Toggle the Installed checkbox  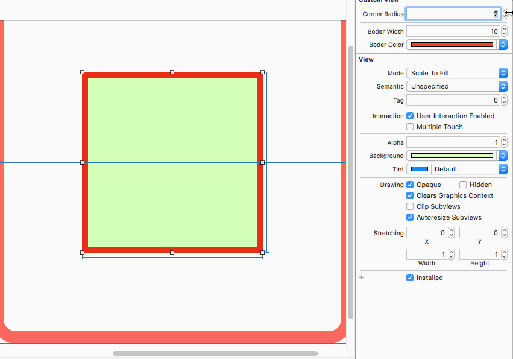410,278
